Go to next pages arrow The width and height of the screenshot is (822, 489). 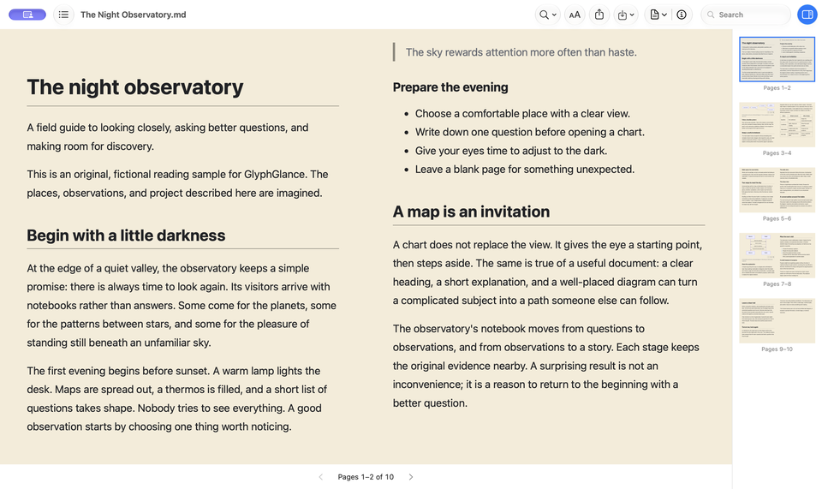pos(411,477)
